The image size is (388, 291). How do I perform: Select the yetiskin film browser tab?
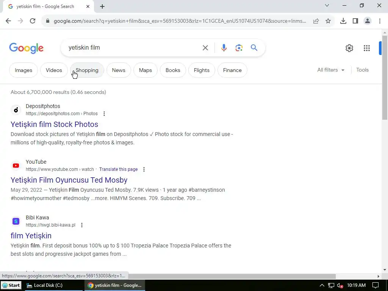pyautogui.click(x=48, y=7)
